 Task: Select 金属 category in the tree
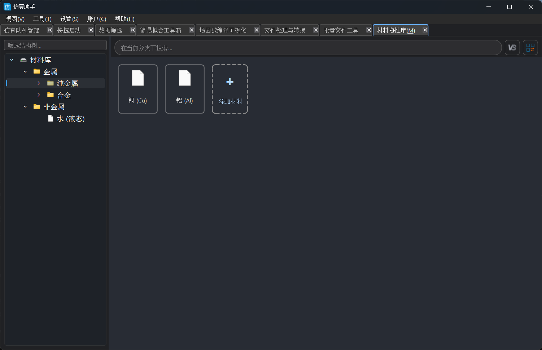tap(51, 72)
